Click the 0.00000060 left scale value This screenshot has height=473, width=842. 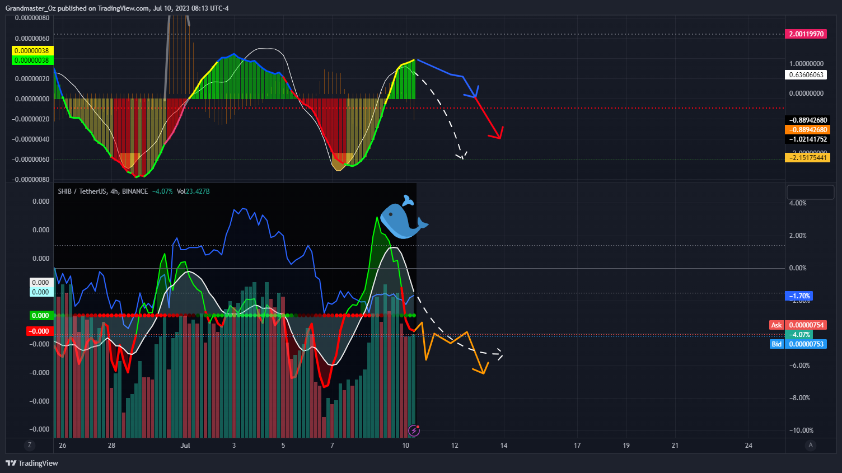click(x=32, y=39)
